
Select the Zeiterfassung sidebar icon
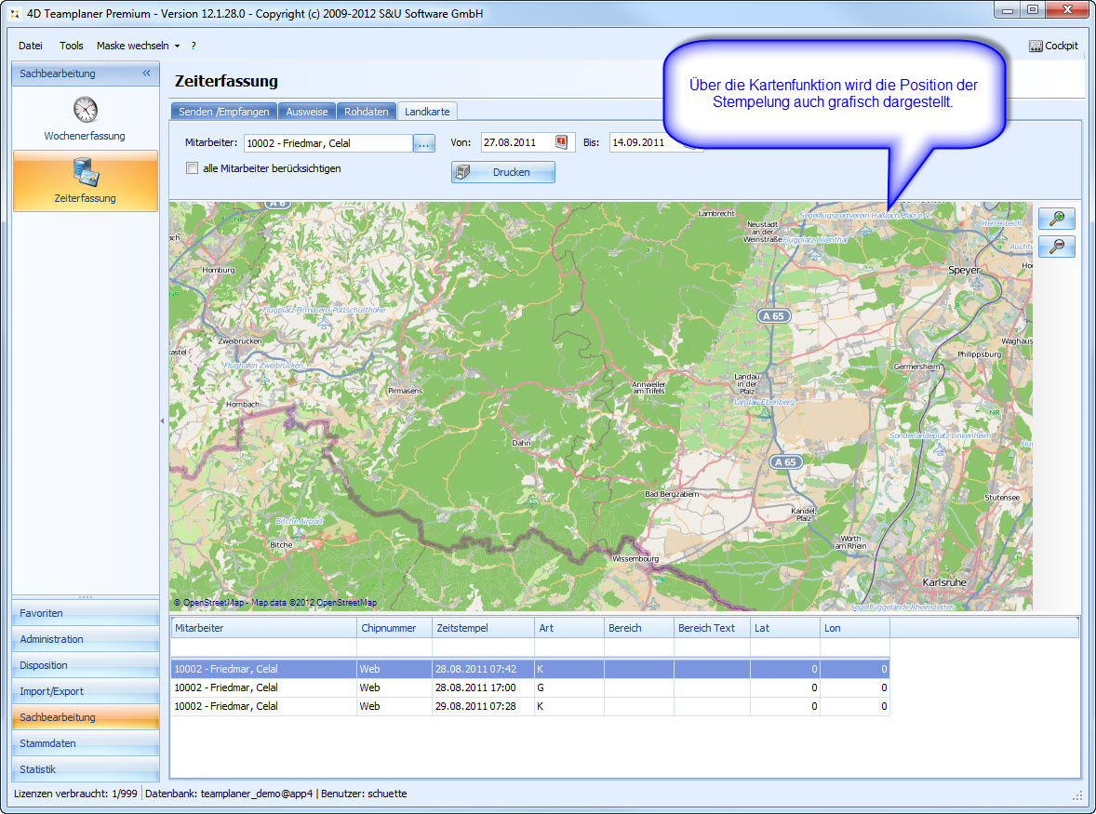coord(86,173)
